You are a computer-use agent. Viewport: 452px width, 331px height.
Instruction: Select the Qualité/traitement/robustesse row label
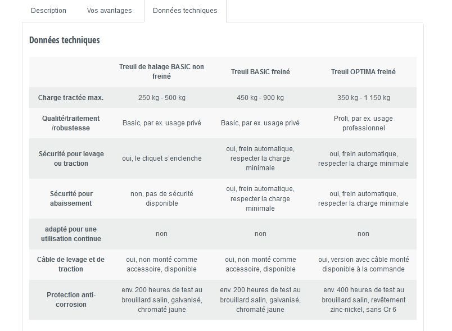(71, 123)
